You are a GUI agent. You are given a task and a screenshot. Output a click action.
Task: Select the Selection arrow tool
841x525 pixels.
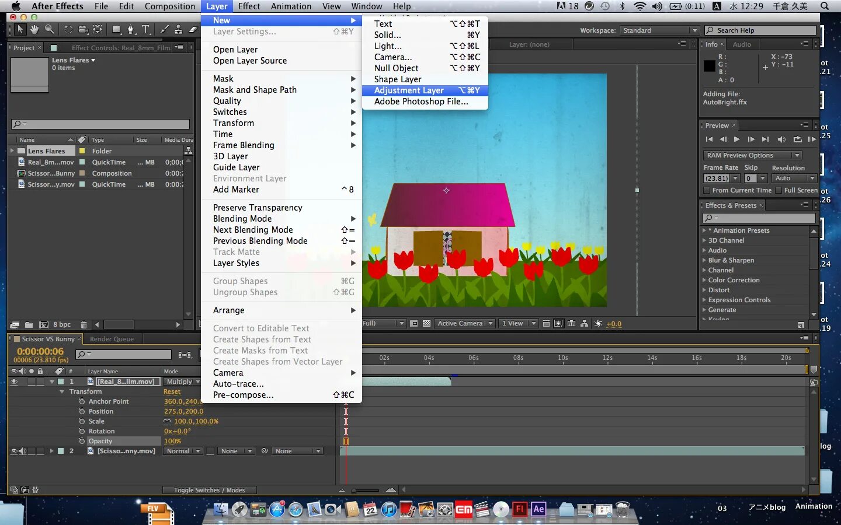20,29
